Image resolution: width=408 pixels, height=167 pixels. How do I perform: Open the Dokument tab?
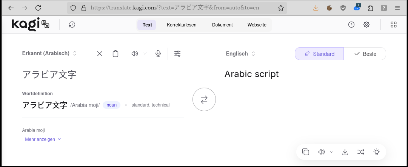pyautogui.click(x=222, y=25)
